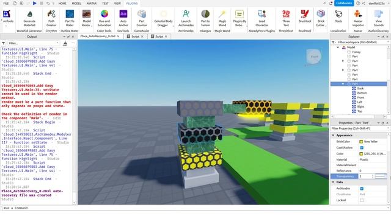Click the view orientation cube in viewport
Screen dimensions: 391x219
(x=313, y=57)
